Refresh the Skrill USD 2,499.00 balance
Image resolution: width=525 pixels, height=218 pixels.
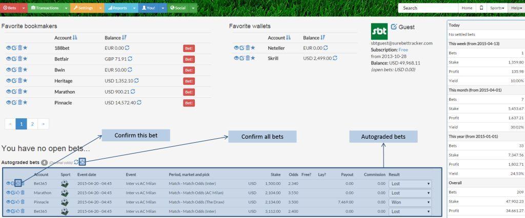coord(335,58)
